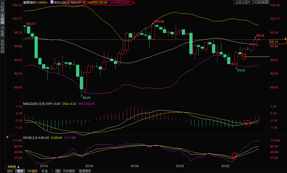The width and height of the screenshot is (287, 173).
Task: Click the crosshair cursor icon in top toolbar
Action: pos(255,2)
